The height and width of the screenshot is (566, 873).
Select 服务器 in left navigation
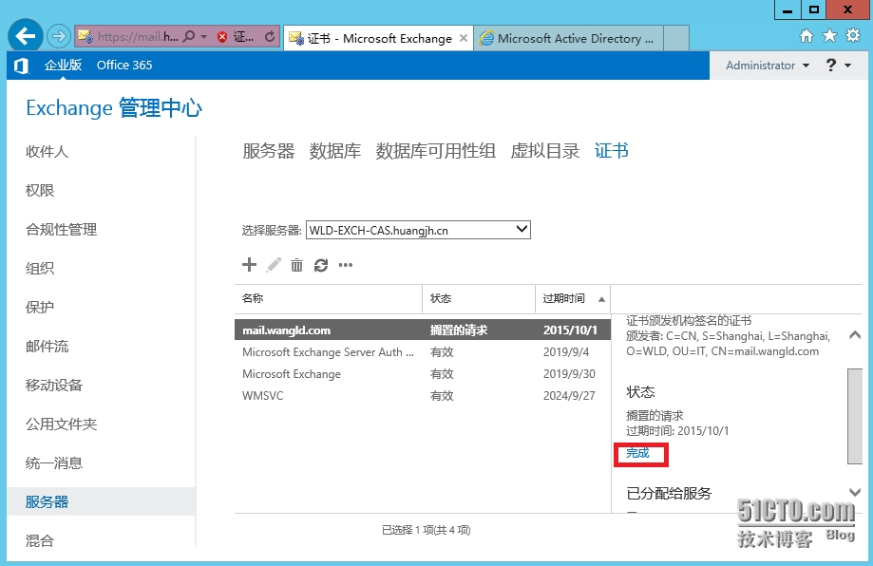(102, 501)
